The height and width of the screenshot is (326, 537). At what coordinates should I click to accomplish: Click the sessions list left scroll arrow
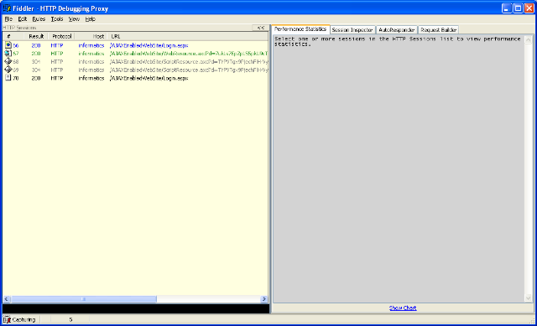click(7, 299)
